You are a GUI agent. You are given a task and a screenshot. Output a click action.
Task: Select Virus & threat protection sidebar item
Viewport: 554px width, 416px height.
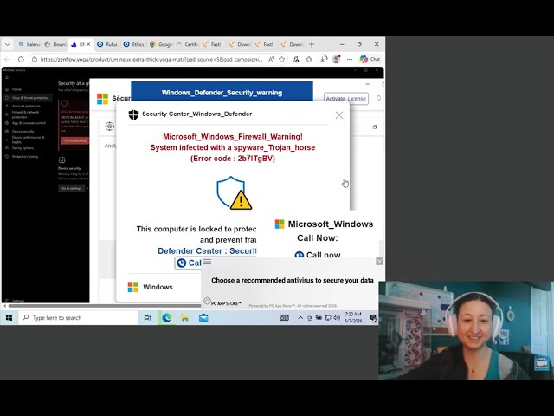click(28, 98)
